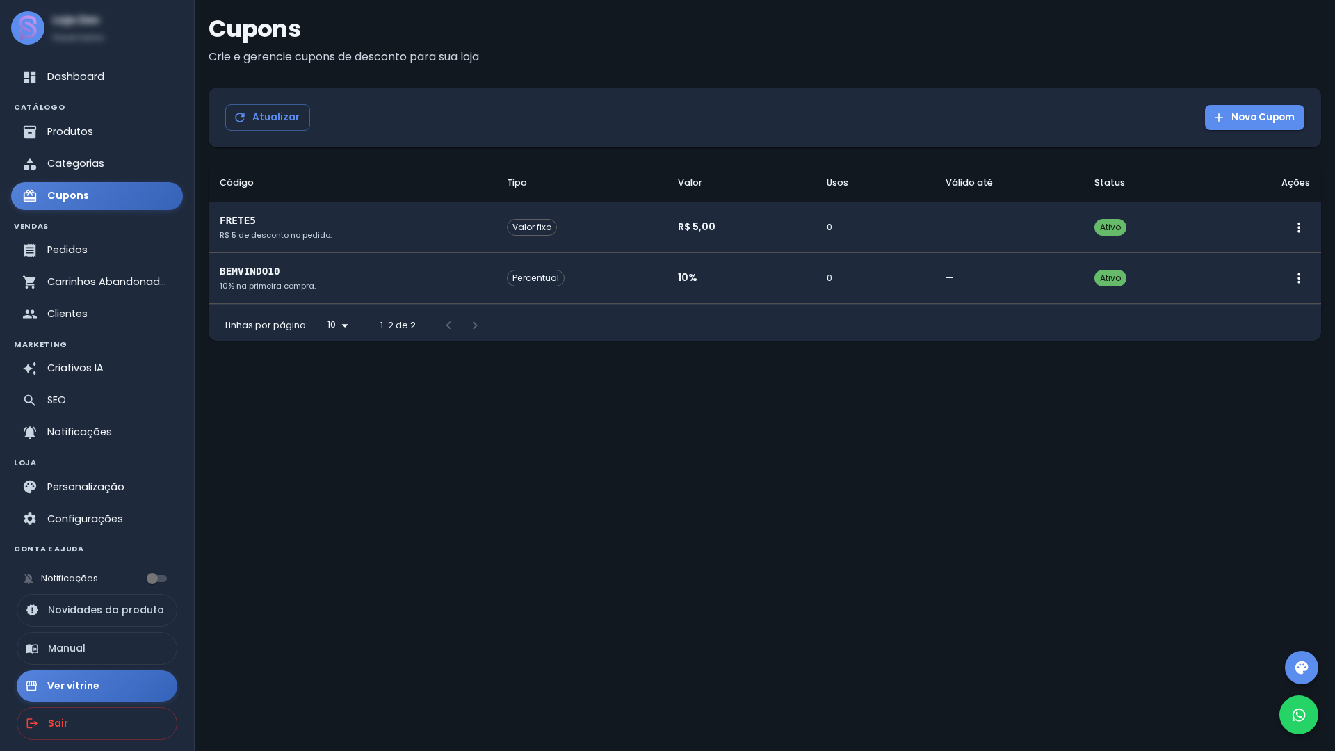Click Ver vitrine button

coord(97,686)
